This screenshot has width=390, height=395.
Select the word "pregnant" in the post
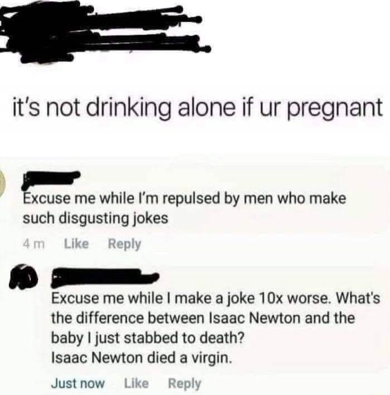click(x=335, y=109)
